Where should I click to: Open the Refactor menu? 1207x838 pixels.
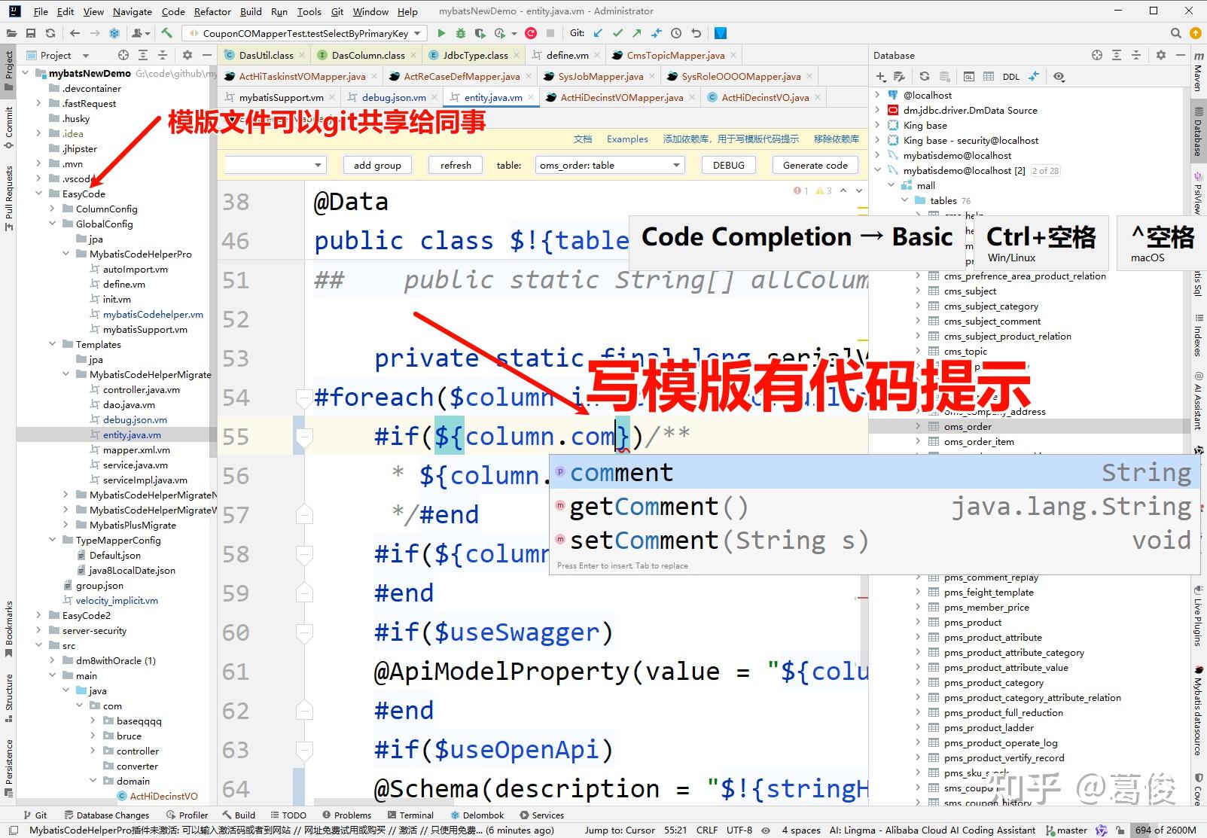212,11
